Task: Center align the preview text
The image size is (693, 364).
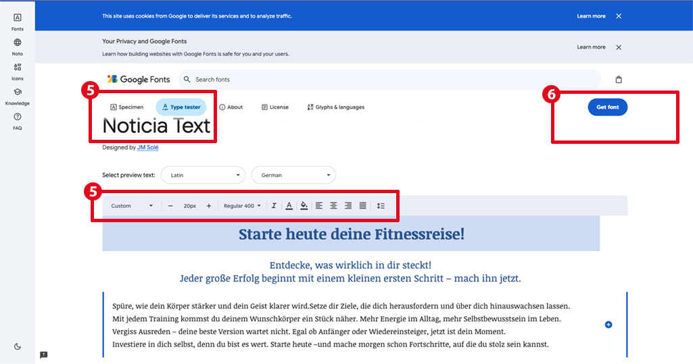Action: (x=333, y=206)
